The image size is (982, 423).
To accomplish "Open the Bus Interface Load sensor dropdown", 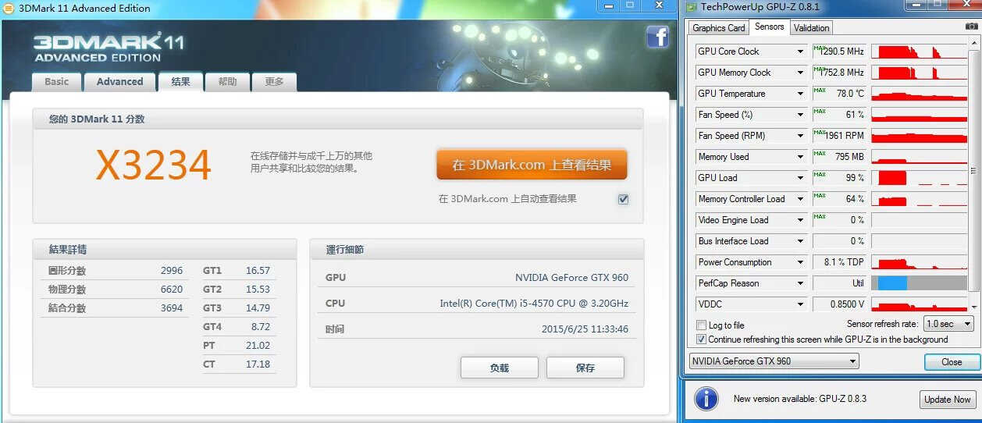I will 800,241.
